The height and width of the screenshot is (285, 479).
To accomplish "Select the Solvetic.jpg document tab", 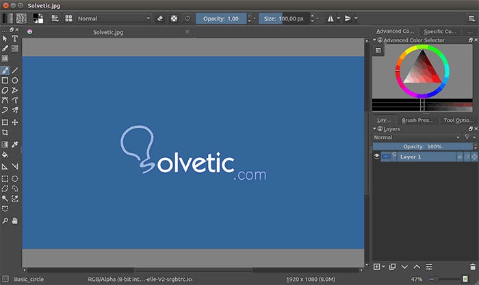I will (x=108, y=32).
